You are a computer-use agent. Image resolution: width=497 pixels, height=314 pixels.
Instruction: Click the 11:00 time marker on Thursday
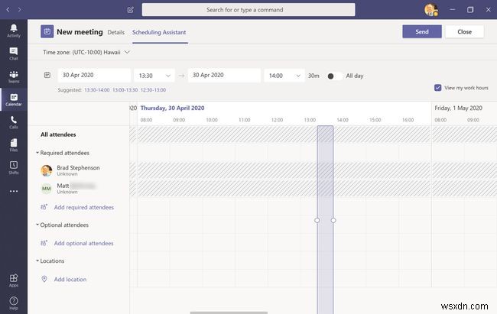[x=245, y=120]
